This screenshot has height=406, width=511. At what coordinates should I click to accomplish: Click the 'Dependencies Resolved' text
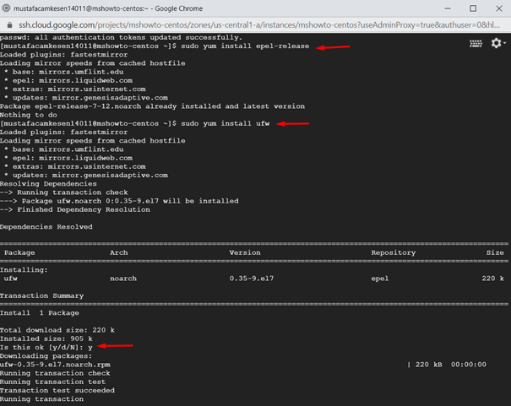pyautogui.click(x=46, y=226)
